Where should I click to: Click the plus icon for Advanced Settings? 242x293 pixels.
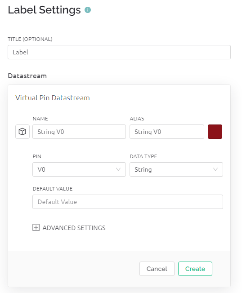pyautogui.click(x=36, y=227)
